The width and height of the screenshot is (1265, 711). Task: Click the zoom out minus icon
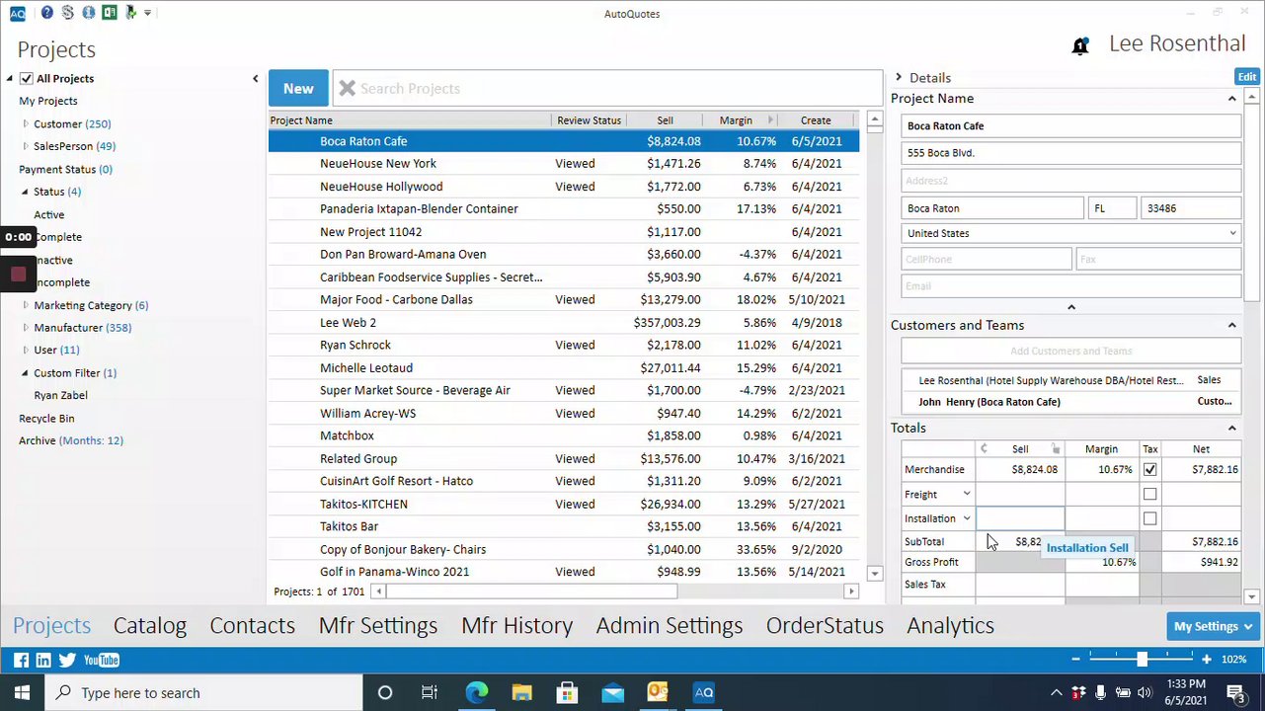point(1075,659)
